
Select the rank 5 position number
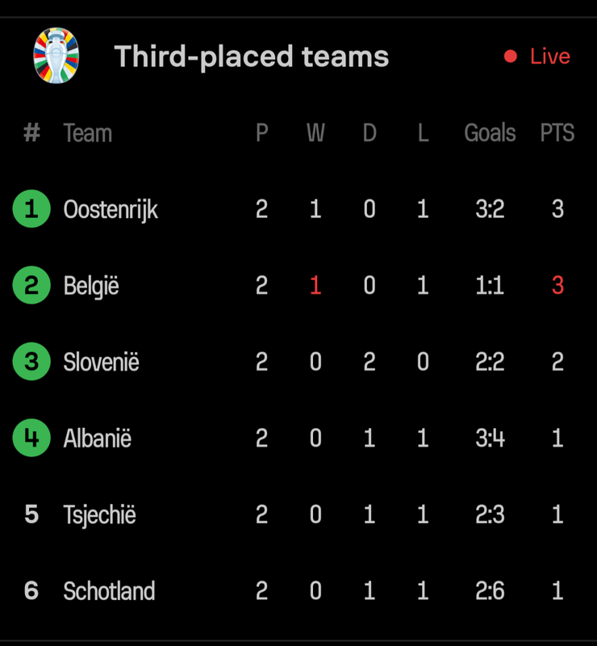[31, 514]
